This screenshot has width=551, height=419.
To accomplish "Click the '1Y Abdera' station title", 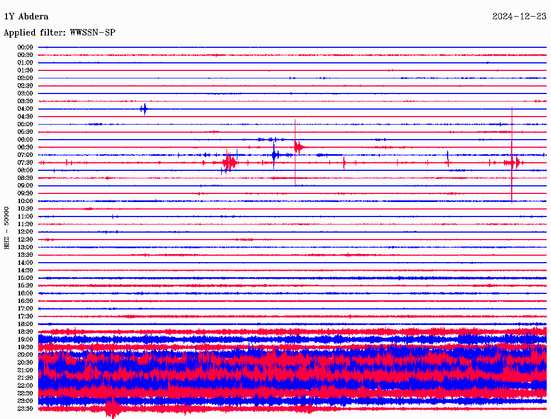I will pos(26,17).
